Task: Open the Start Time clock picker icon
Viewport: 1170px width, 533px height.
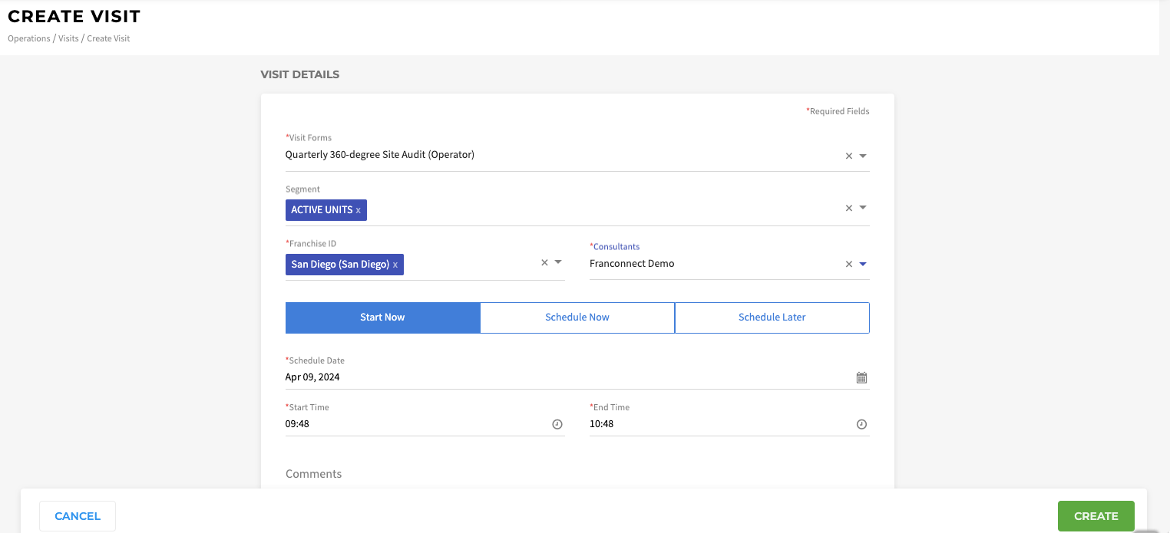Action: tap(557, 424)
